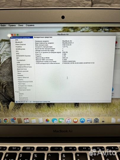Select Электропитание in the sidebar
This screenshot has height=160, width=120.
(25, 90)
